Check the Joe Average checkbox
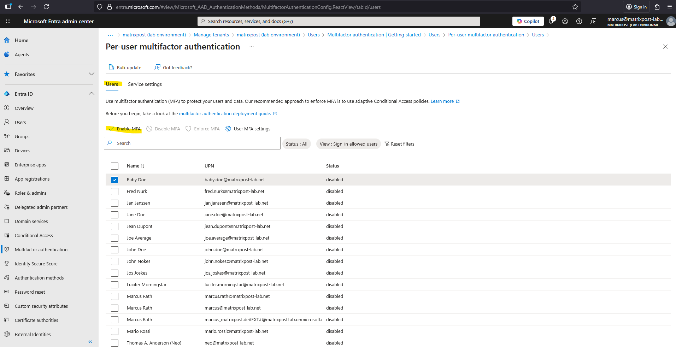Screen dimensions: 676x347 (114, 238)
